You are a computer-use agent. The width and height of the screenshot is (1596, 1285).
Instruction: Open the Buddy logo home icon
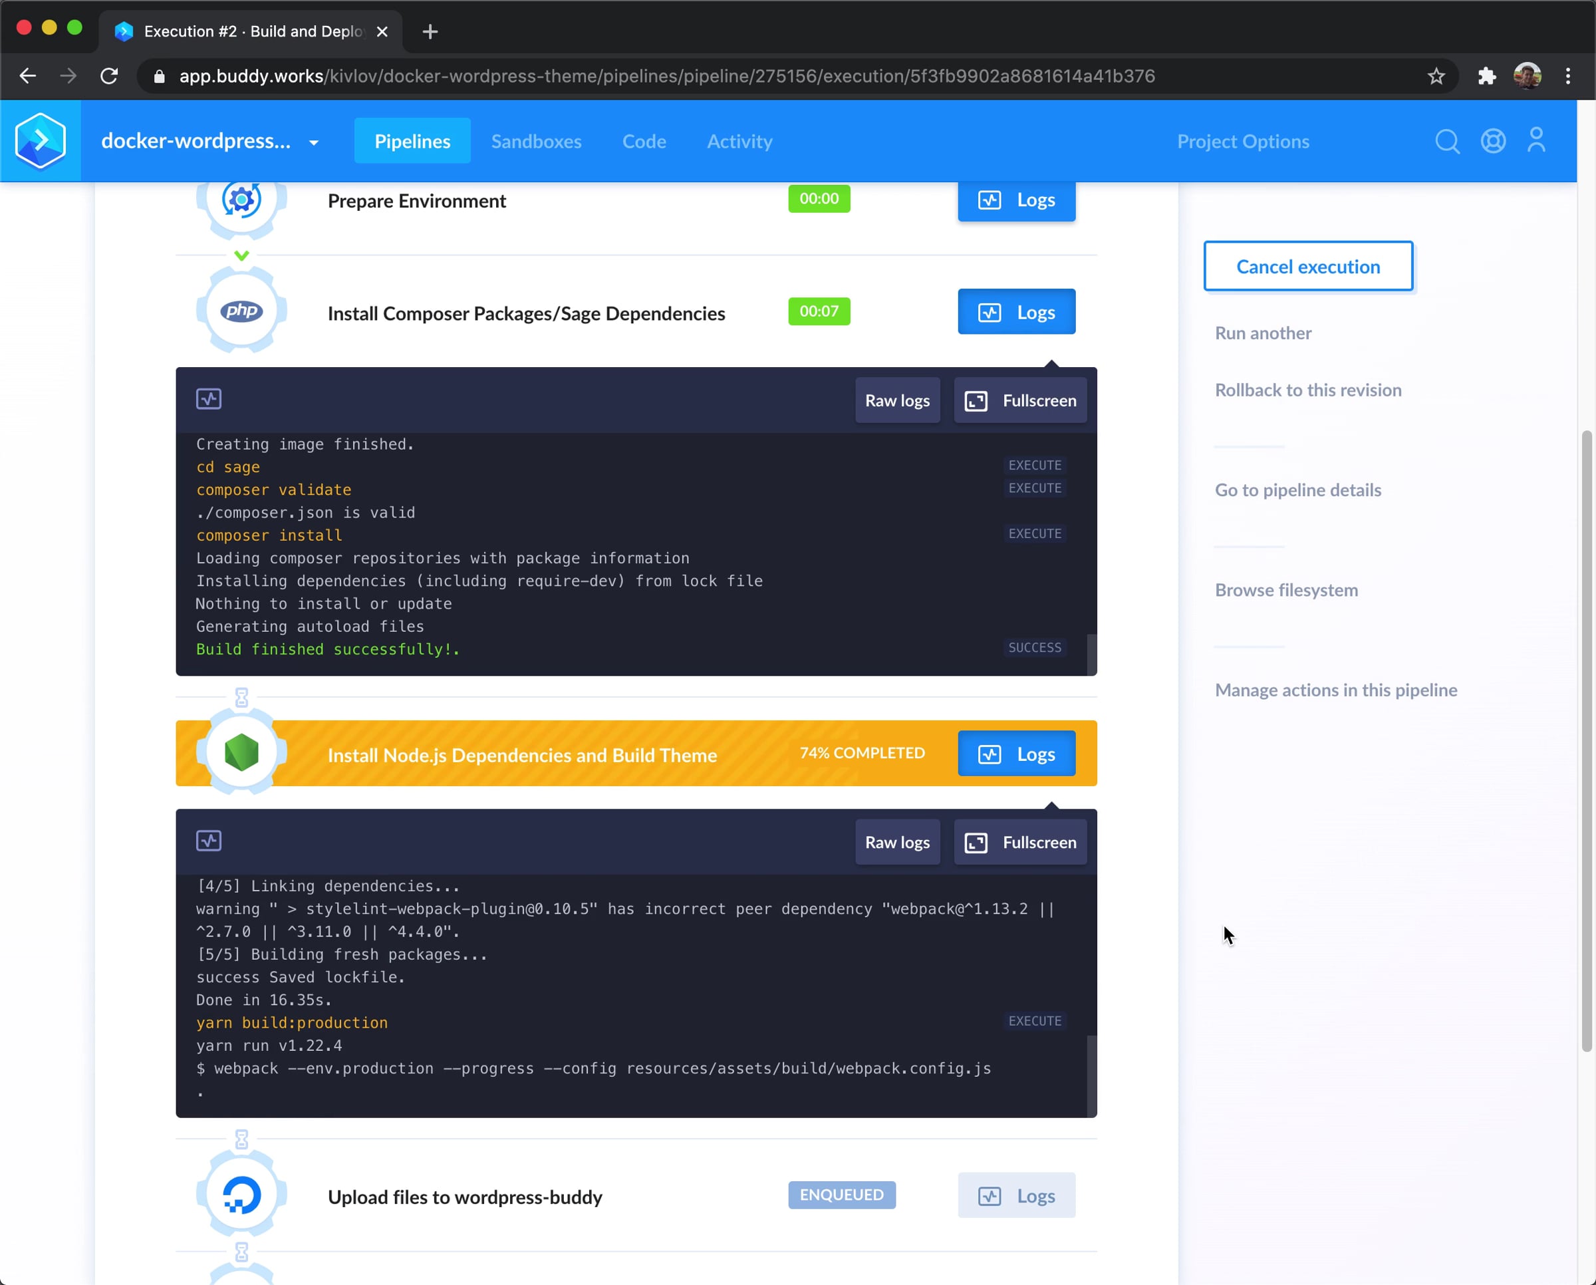41,140
